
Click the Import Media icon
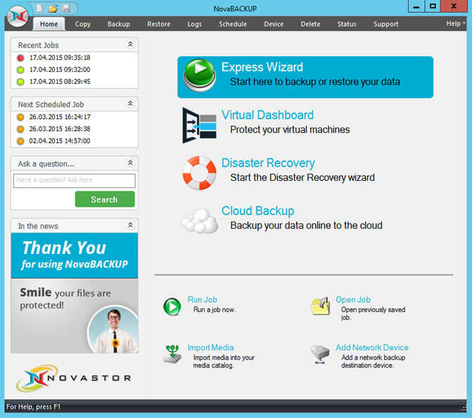(172, 353)
